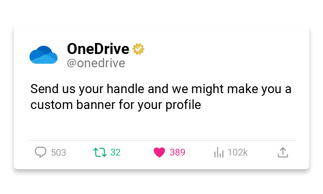323x194 pixels.
Task: Unlike the post via pink heart
Action: click(159, 152)
